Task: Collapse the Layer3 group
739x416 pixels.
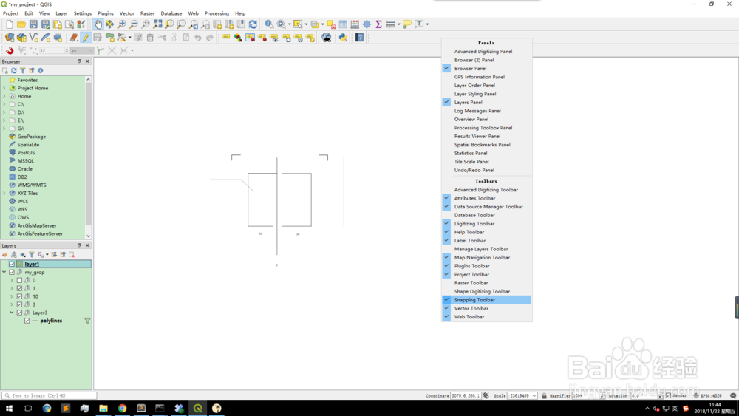Action: (12, 313)
